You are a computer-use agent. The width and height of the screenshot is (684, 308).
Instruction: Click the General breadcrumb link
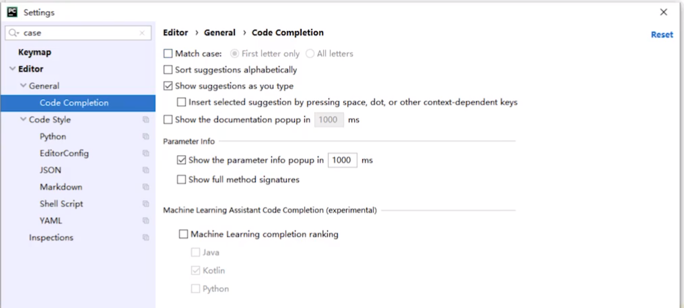coord(219,33)
